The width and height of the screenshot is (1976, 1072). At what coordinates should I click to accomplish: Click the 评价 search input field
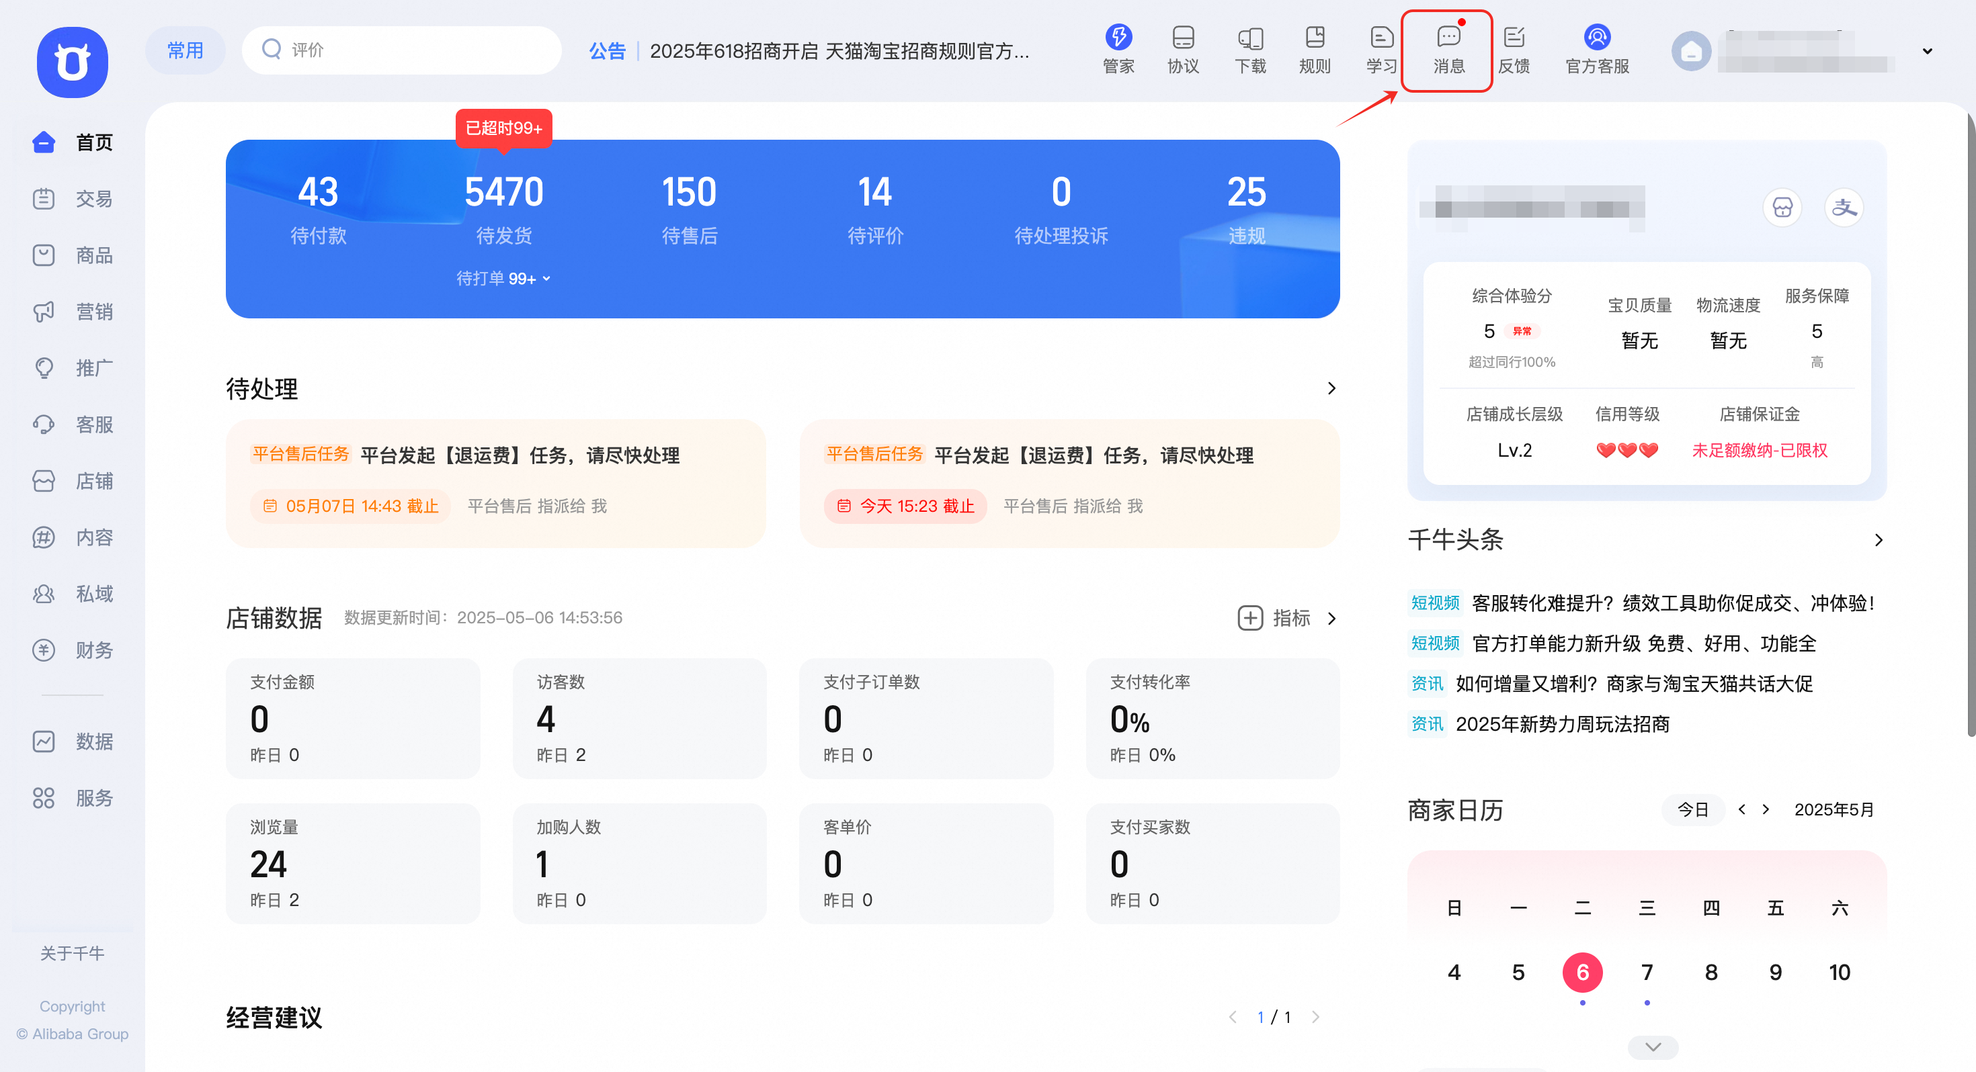[x=402, y=50]
